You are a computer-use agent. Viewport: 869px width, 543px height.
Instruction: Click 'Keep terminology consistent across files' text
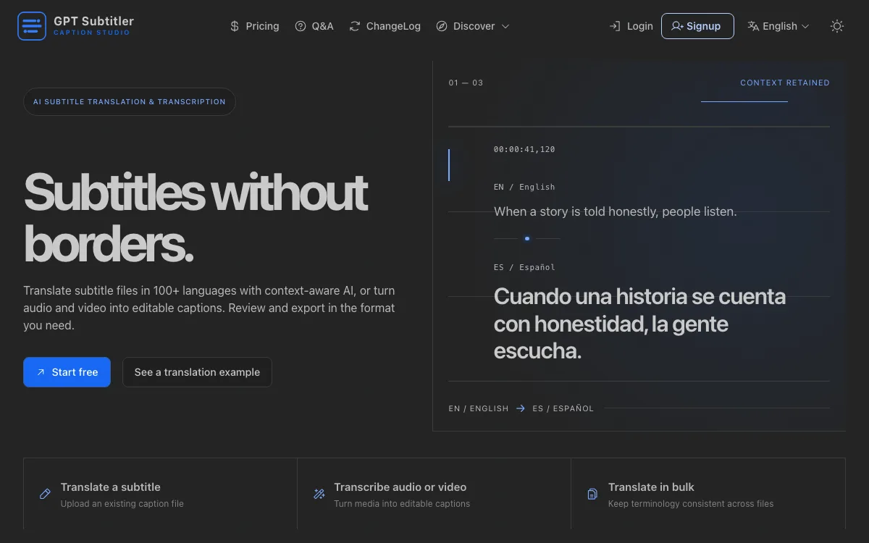[691, 504]
